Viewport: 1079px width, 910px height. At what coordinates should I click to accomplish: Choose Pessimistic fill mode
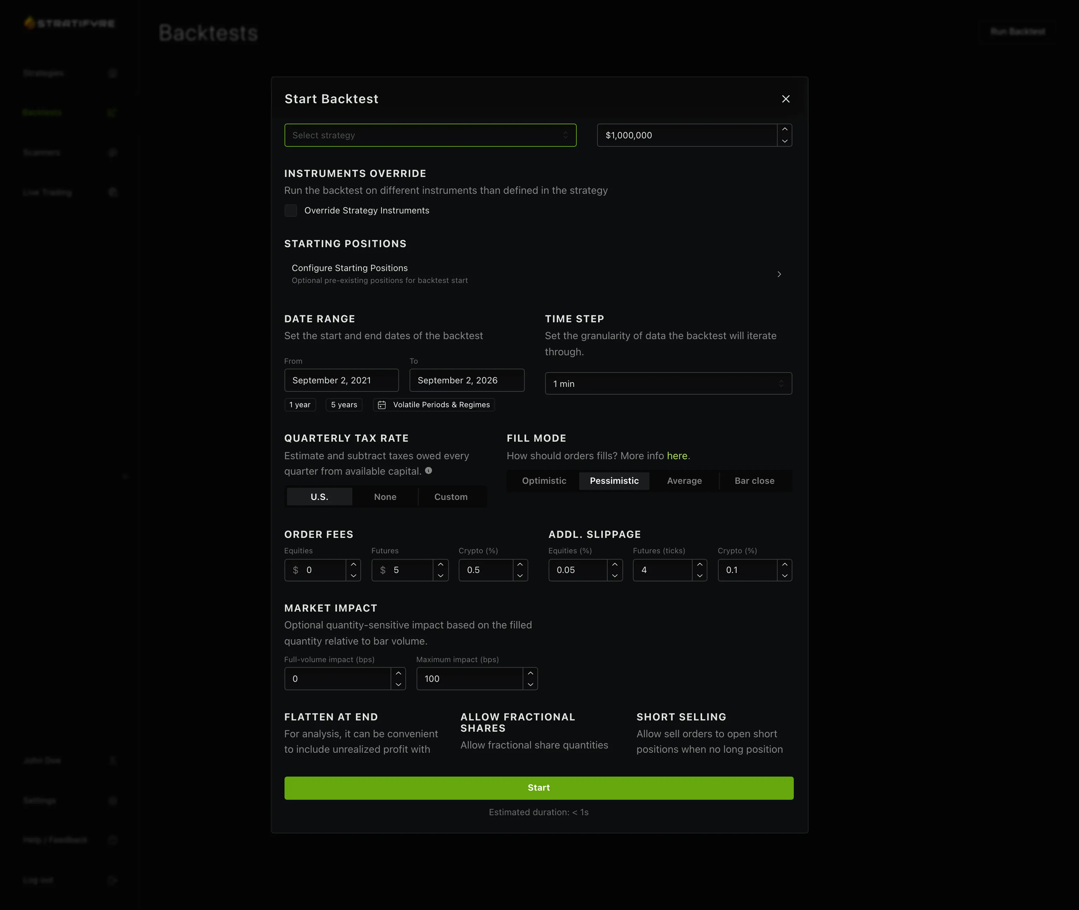[x=614, y=481]
